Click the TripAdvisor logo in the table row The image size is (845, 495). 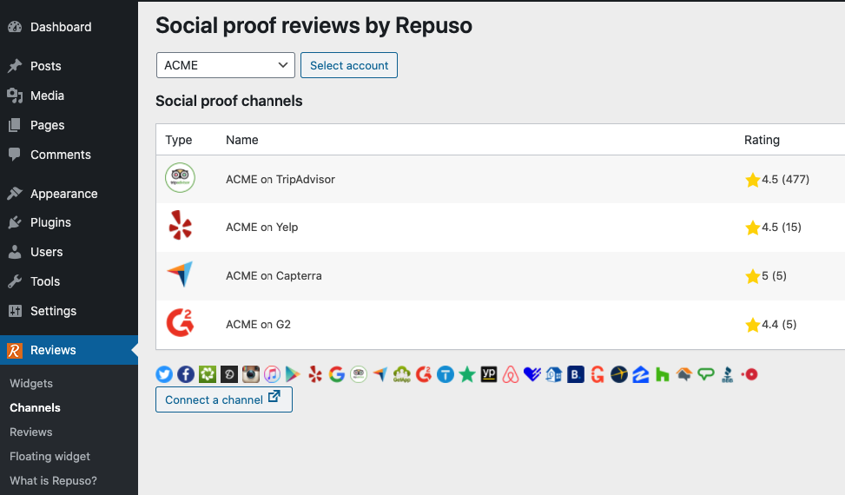(x=180, y=178)
